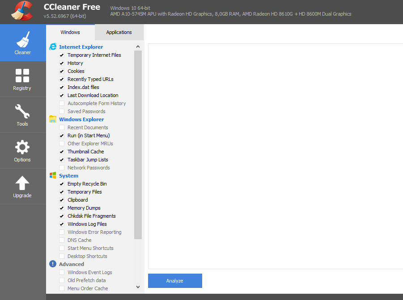Select the Internet Explorer heading
The width and height of the screenshot is (403, 300).
(81, 47)
